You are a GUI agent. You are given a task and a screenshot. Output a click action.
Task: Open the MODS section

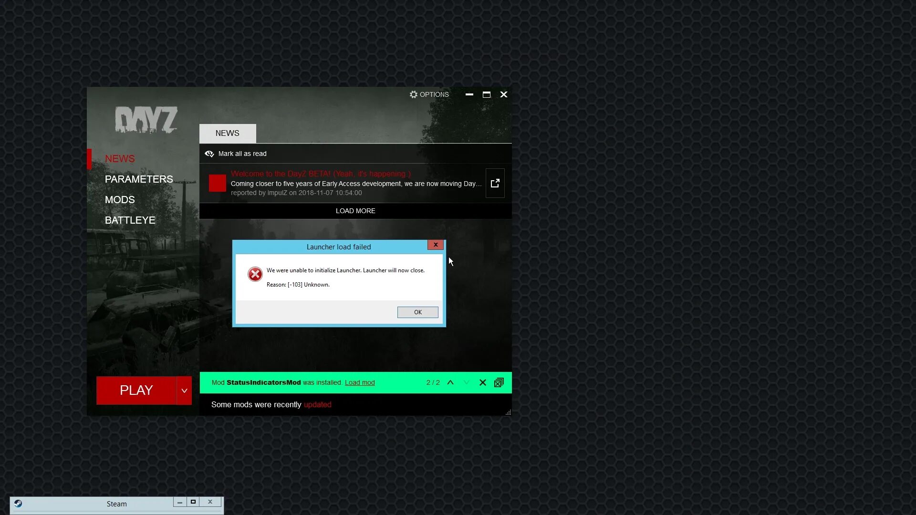(120, 200)
